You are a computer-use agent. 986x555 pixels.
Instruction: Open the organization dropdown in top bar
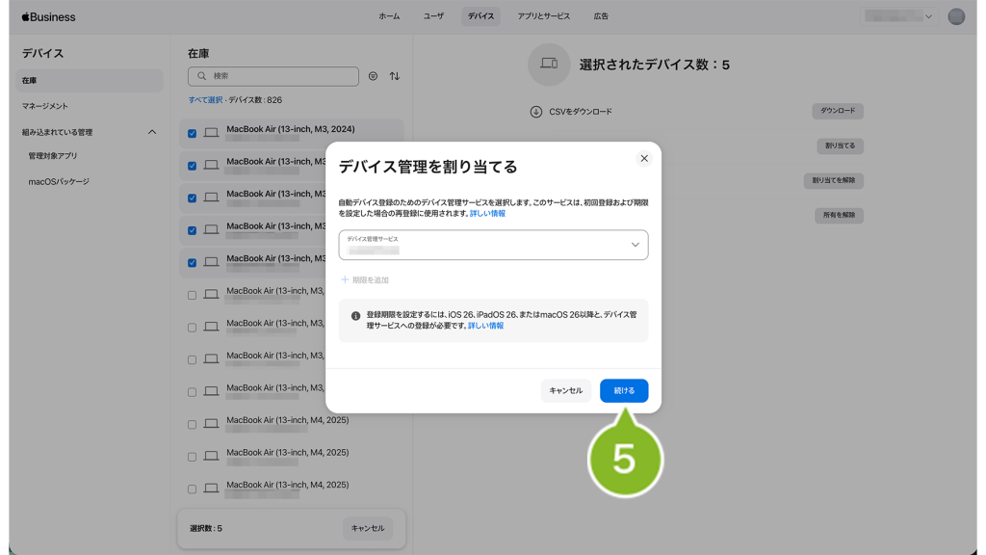899,16
